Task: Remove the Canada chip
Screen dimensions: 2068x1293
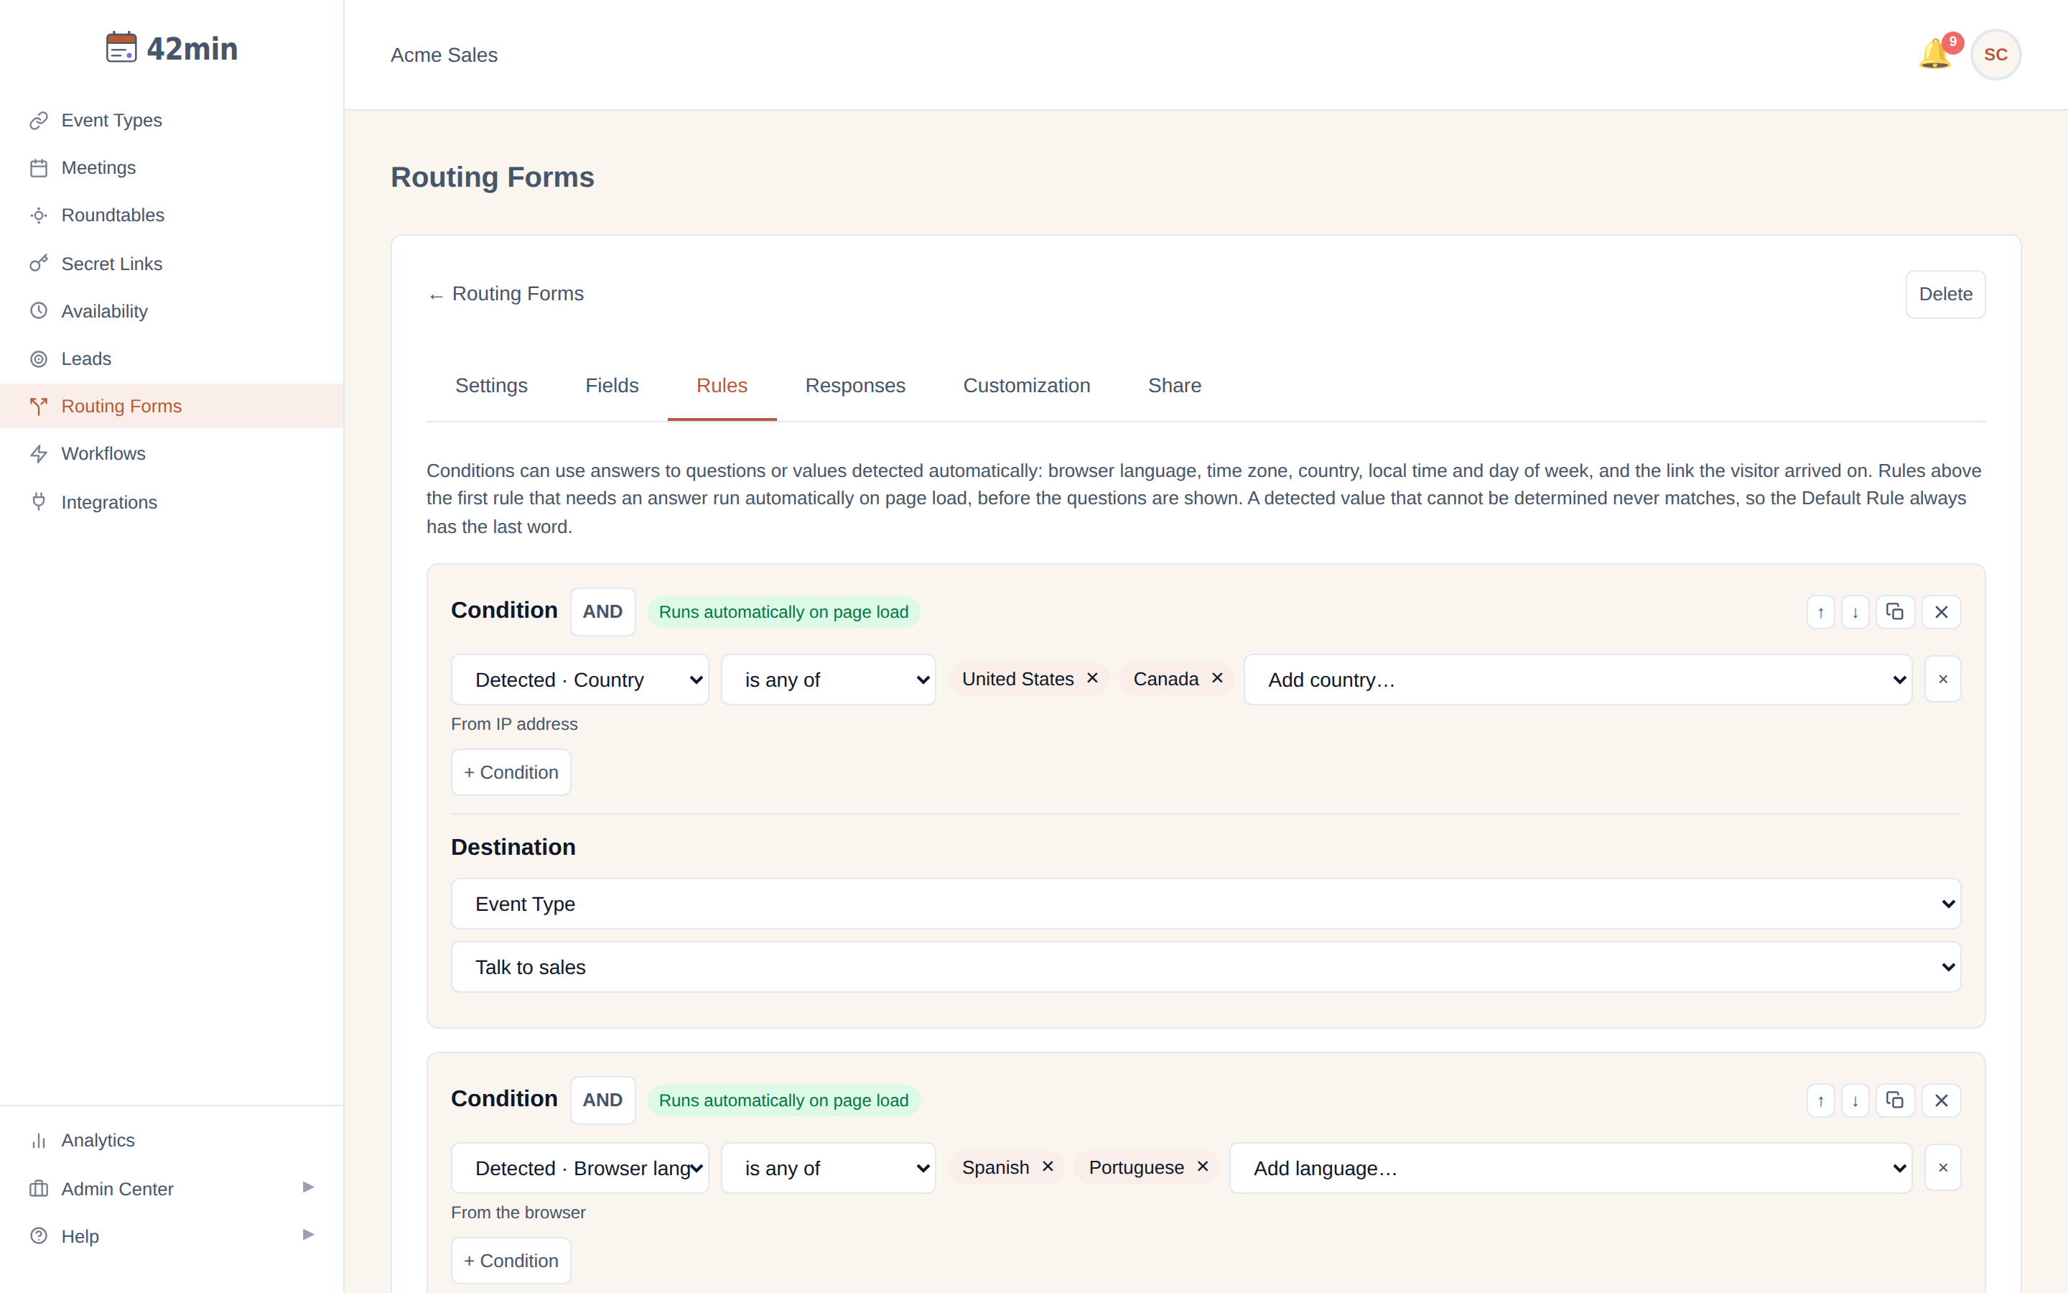Action: [1217, 678]
